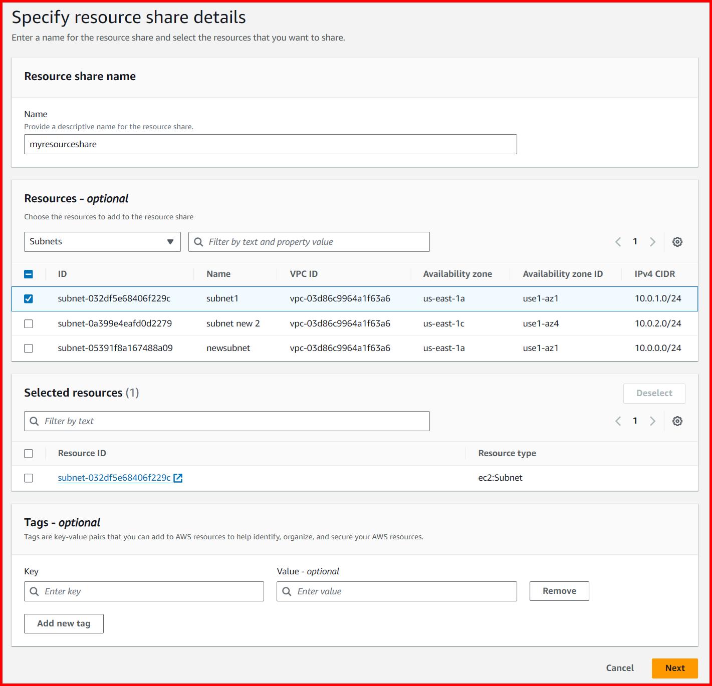Click page number 1 in Resources pagination
This screenshot has height=686, width=712.
[635, 241]
